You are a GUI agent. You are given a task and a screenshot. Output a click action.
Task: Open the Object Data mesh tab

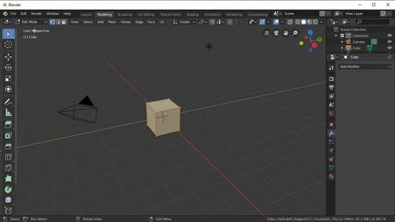point(331,168)
